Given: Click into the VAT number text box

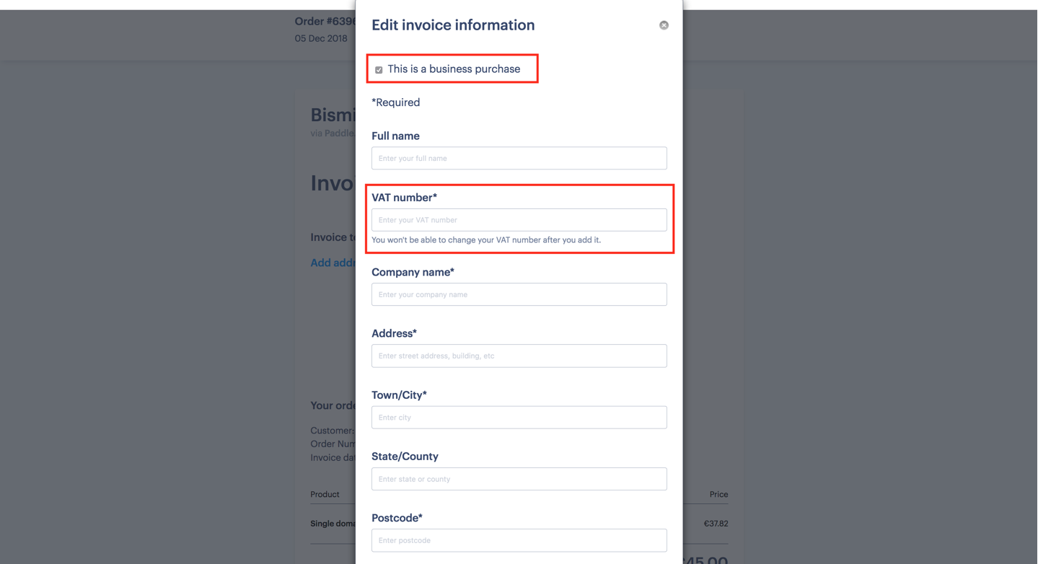Looking at the screenshot, I should pyautogui.click(x=519, y=220).
